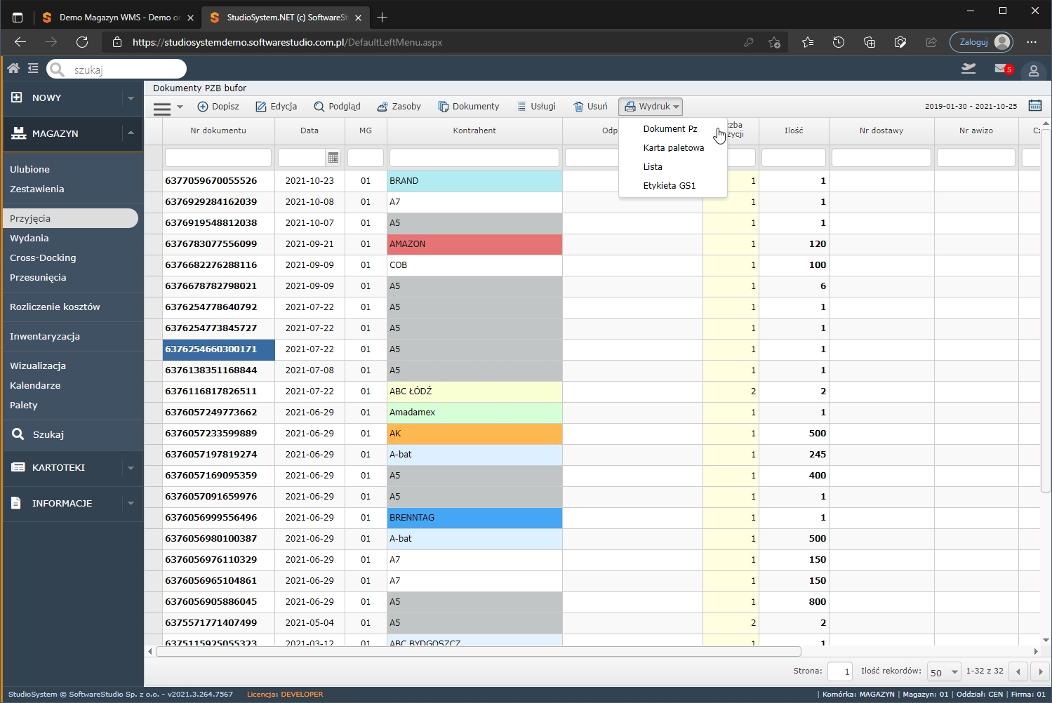Click the Edycja edit button
The height and width of the screenshot is (703, 1052).
pos(276,107)
